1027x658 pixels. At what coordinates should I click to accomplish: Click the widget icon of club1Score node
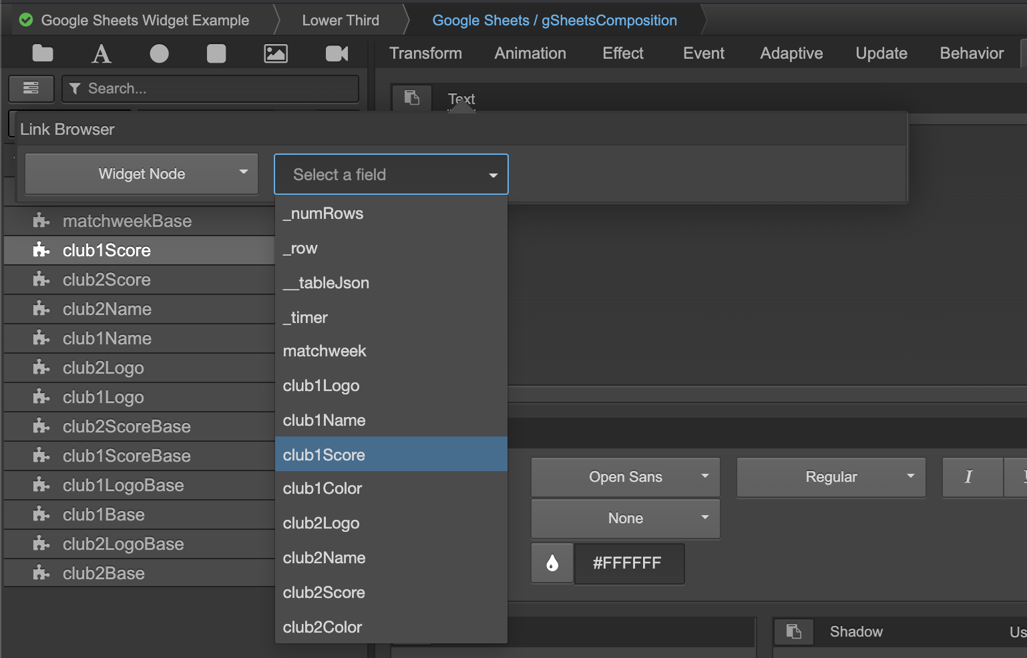coord(41,250)
